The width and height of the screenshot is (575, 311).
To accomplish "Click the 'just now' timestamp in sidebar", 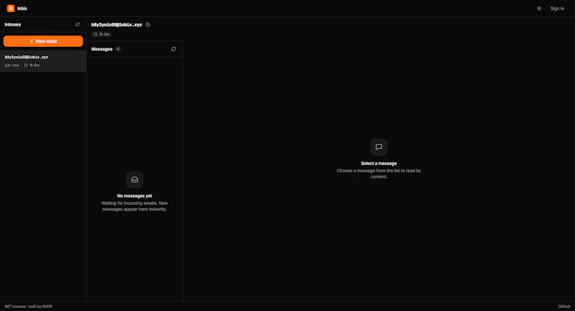I will tap(12, 65).
